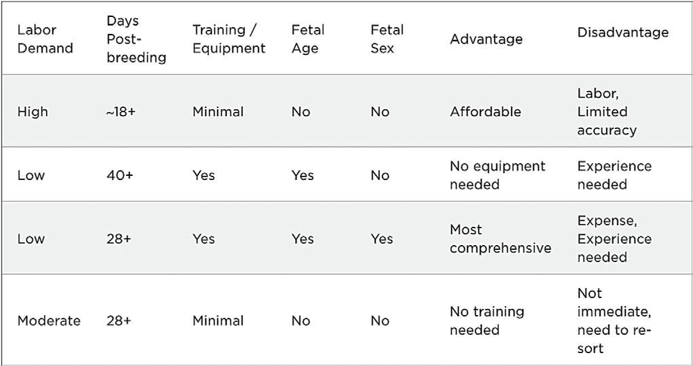Click the "Affordable" advantage cell
The width and height of the screenshot is (693, 366).
(x=485, y=112)
